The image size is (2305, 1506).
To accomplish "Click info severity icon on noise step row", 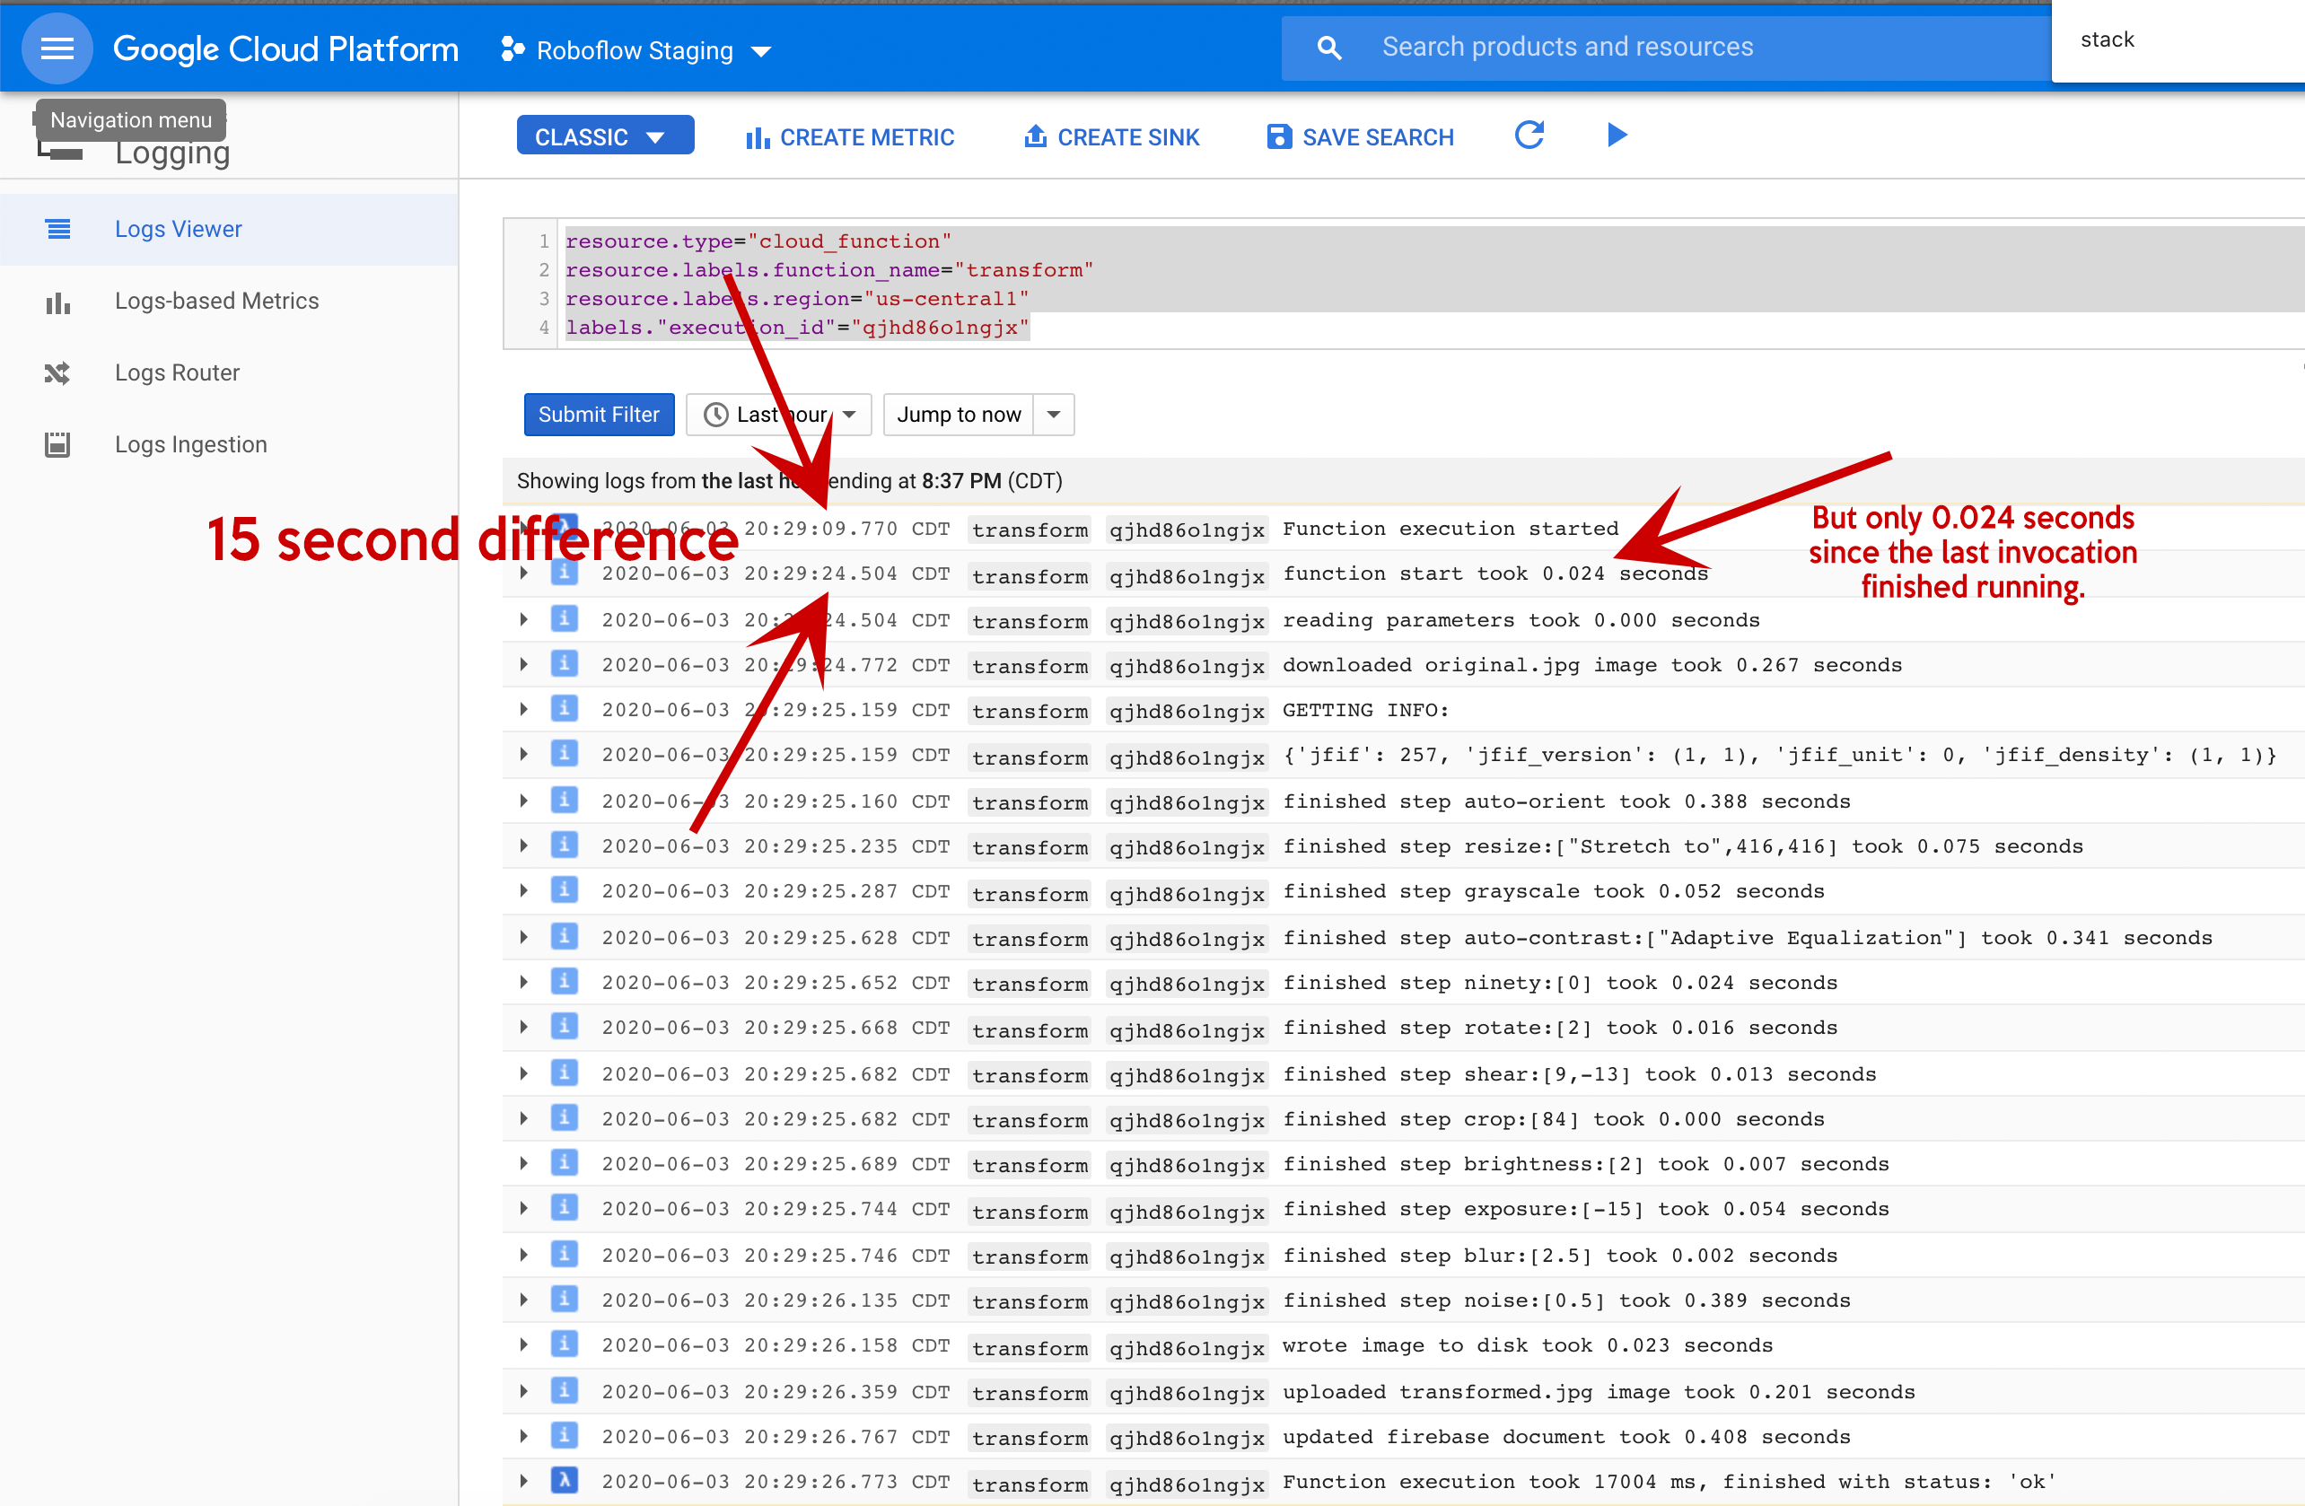I will click(565, 1300).
